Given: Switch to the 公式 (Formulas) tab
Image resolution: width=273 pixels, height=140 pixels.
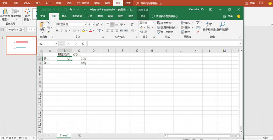Looking at the screenshot, I should click(x=90, y=16).
